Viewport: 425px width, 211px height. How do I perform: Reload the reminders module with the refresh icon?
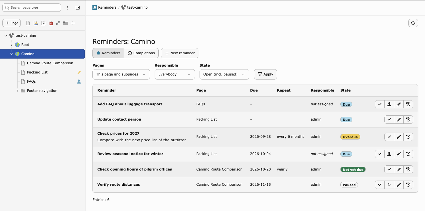(x=413, y=23)
